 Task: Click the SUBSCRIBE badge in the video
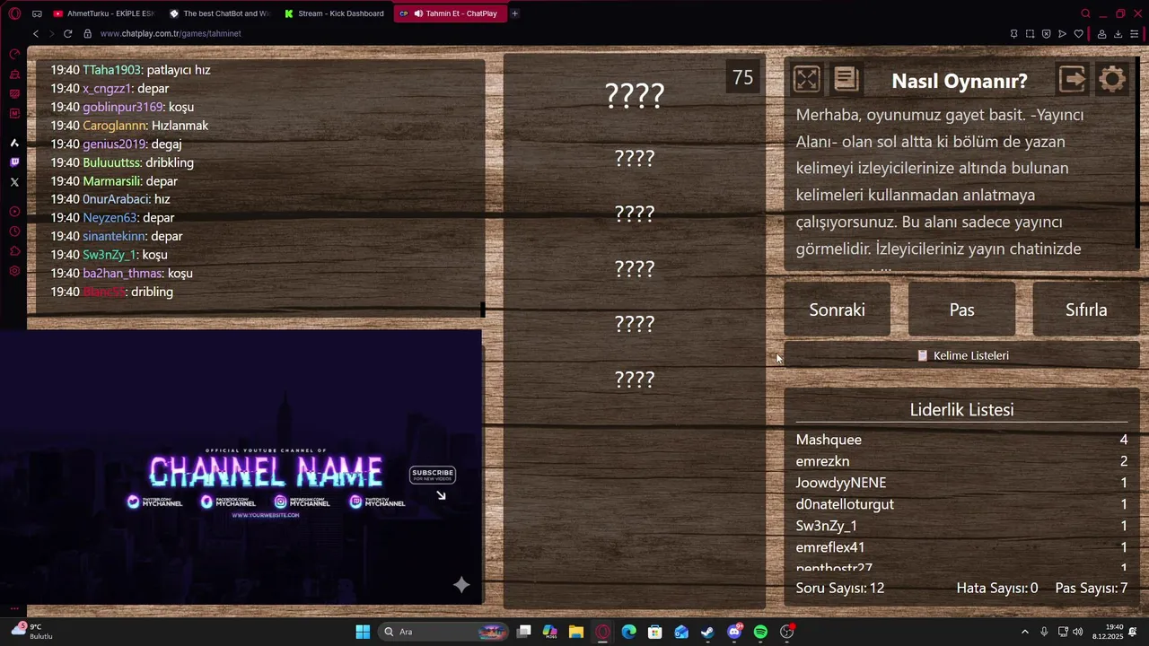(x=433, y=475)
